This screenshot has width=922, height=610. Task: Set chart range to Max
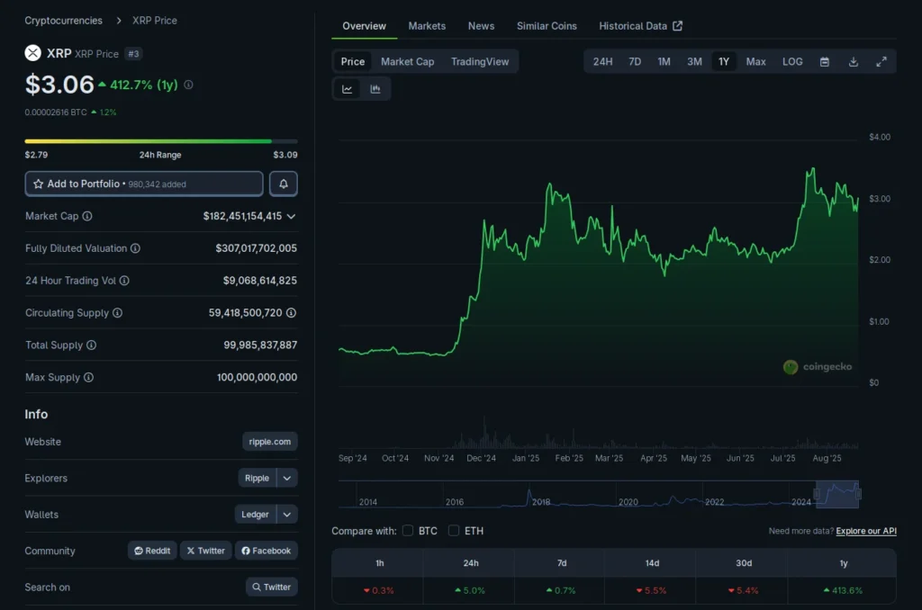point(755,62)
